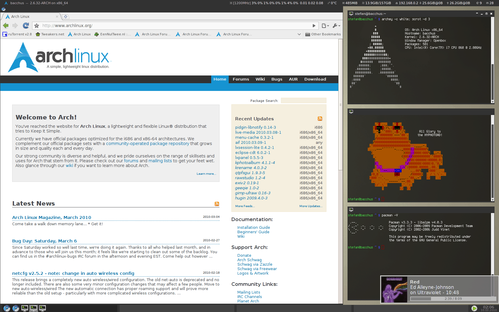The width and height of the screenshot is (499, 312).
Task: Open Wiki in the site navigation
Action: pyautogui.click(x=260, y=79)
